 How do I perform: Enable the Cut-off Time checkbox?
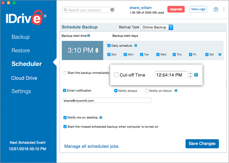[116, 75]
